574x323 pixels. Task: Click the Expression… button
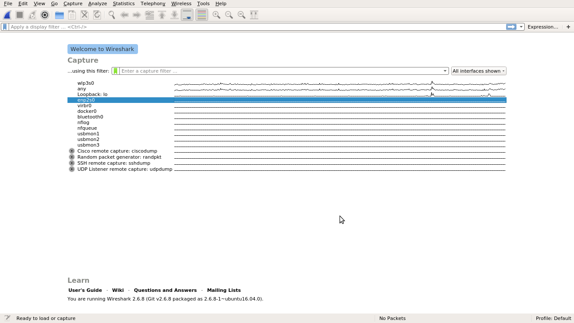pyautogui.click(x=543, y=27)
